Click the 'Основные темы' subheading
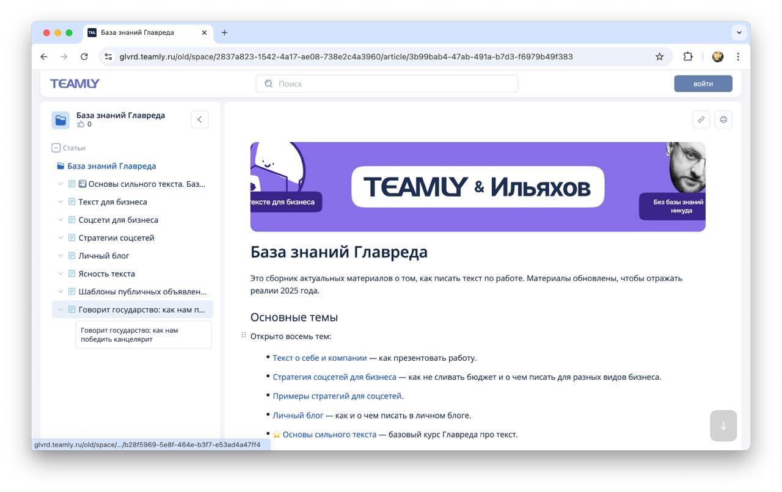Image resolution: width=782 pixels, height=492 pixels. 294,317
